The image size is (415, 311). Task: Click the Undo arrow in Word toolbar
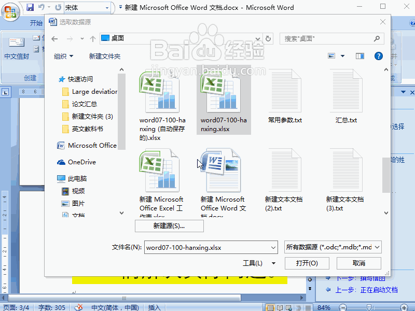pos(41,7)
